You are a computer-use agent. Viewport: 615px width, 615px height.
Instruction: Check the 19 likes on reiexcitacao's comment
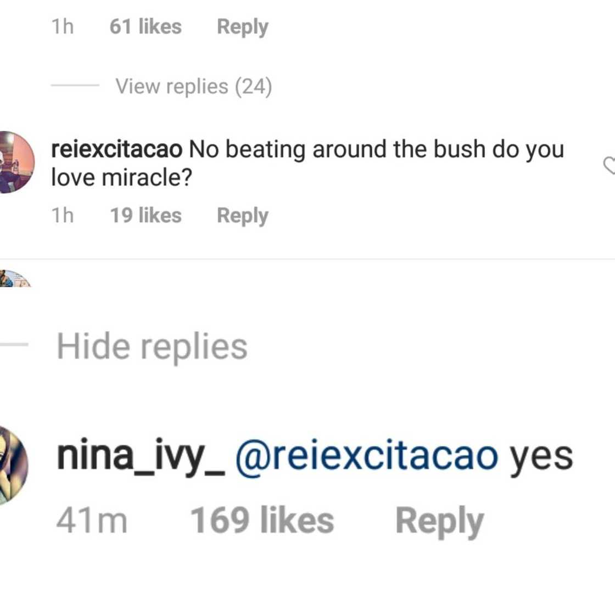point(146,215)
